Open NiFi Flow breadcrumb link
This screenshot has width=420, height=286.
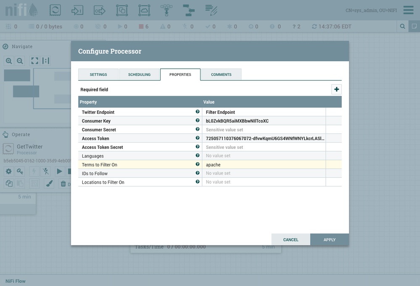(16, 281)
